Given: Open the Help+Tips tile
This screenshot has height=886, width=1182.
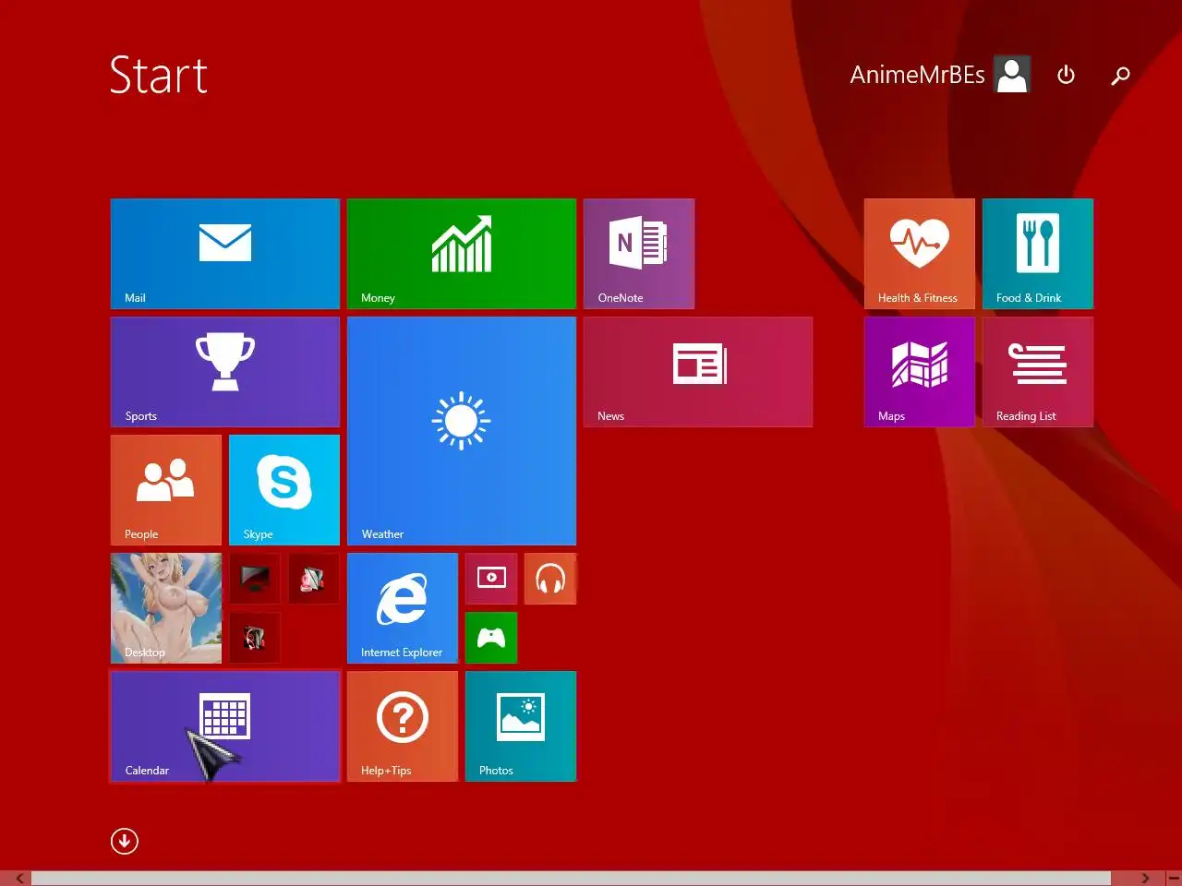Looking at the screenshot, I should pos(403,726).
